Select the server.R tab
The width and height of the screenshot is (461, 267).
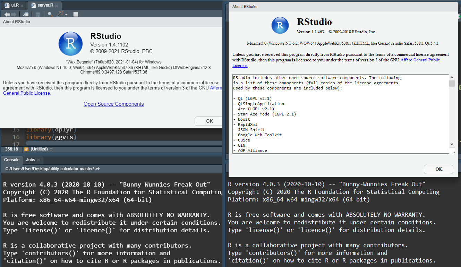click(44, 5)
